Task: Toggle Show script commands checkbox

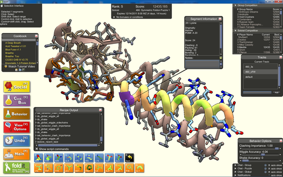Action: pyautogui.click(x=37, y=149)
